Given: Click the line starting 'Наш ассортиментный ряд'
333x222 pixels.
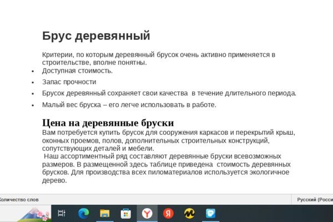Looking at the screenshot, I should [163, 157].
